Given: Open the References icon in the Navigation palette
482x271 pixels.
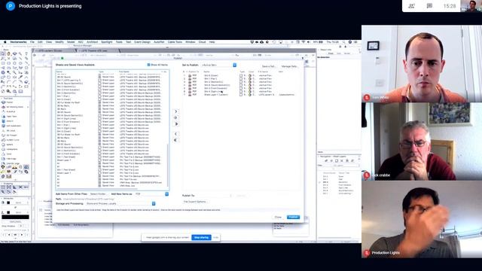Looking at the screenshot, I should 352,160.
